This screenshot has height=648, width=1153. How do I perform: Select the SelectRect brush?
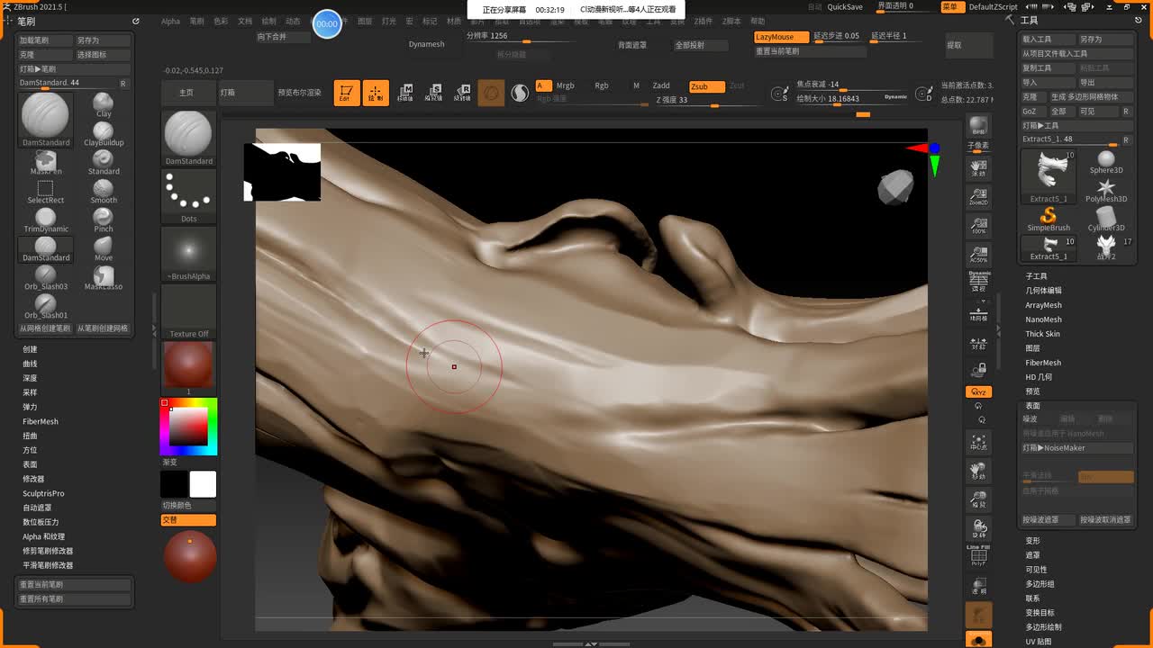[x=46, y=191]
